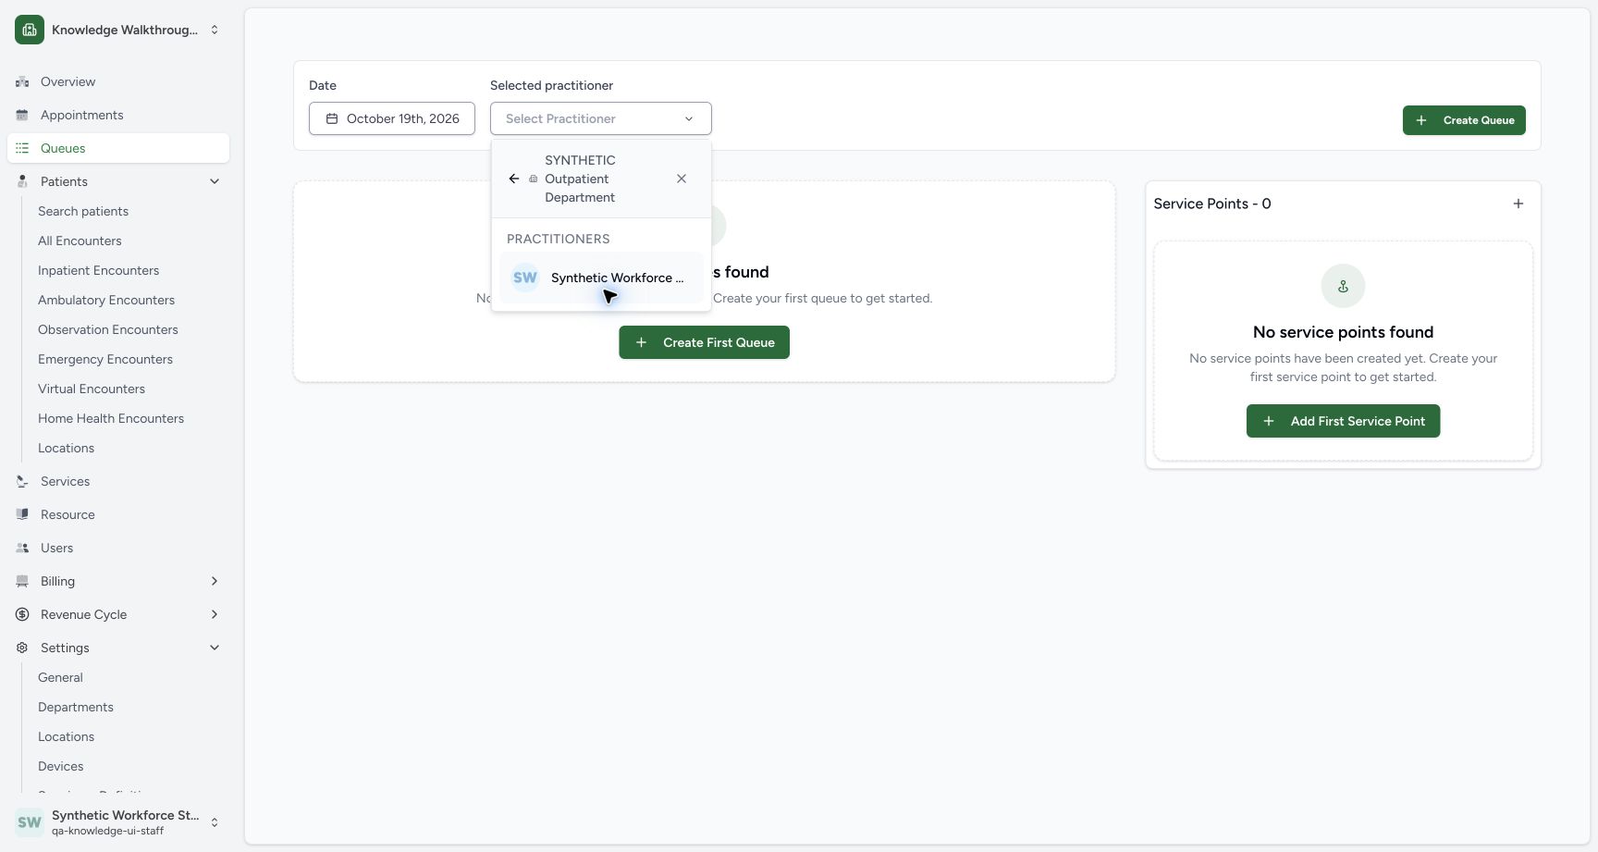Collapse the Settings section chevron
The width and height of the screenshot is (1598, 852).
coord(215,648)
